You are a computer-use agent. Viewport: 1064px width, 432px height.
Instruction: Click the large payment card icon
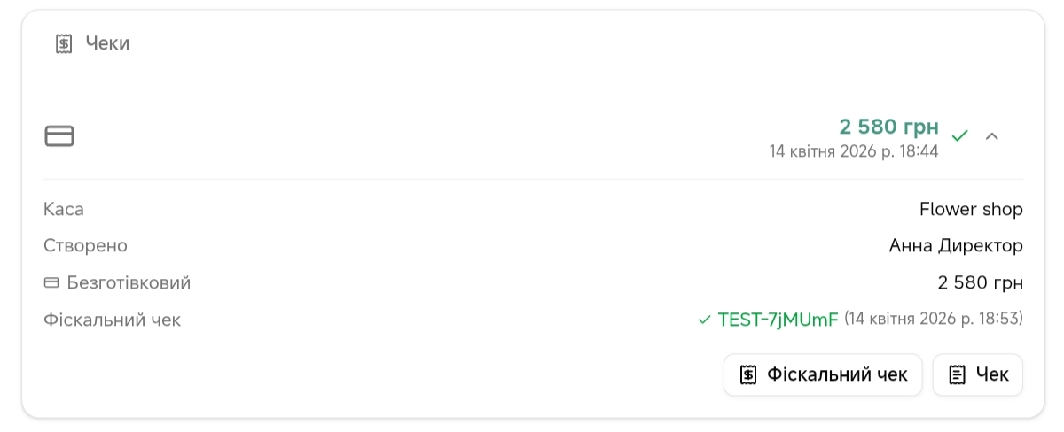59,136
